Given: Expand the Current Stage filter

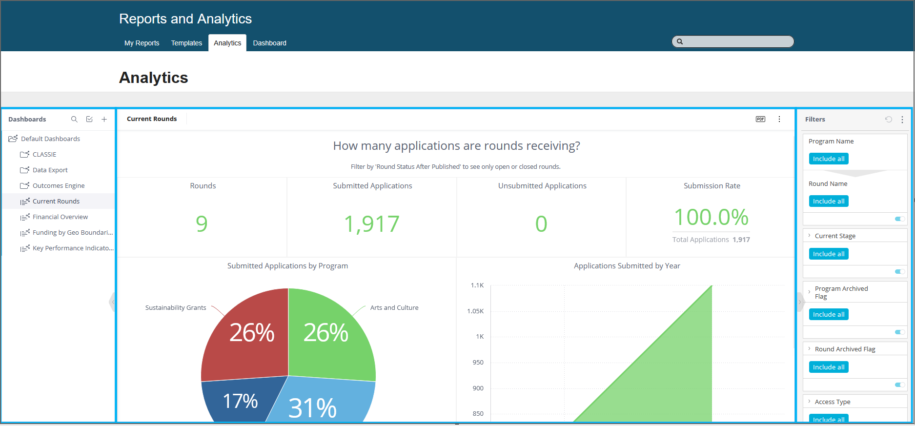Looking at the screenshot, I should [809, 236].
